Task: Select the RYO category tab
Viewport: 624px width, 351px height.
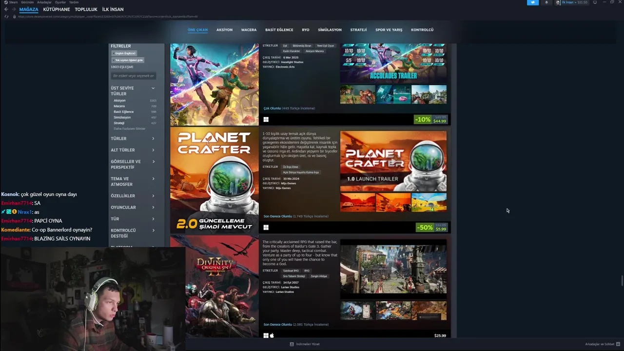Action: coord(306,30)
